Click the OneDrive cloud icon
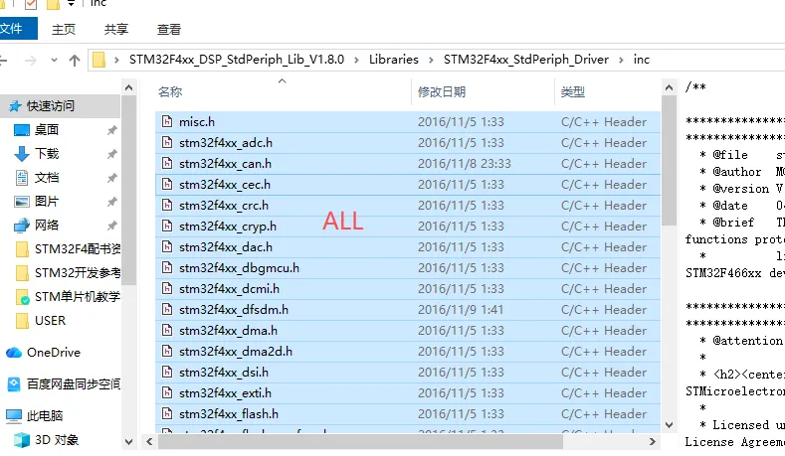The image size is (785, 456). [14, 353]
